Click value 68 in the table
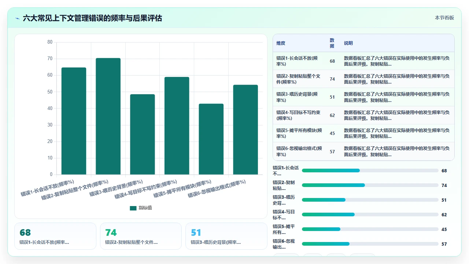469x264 pixels. (x=332, y=61)
